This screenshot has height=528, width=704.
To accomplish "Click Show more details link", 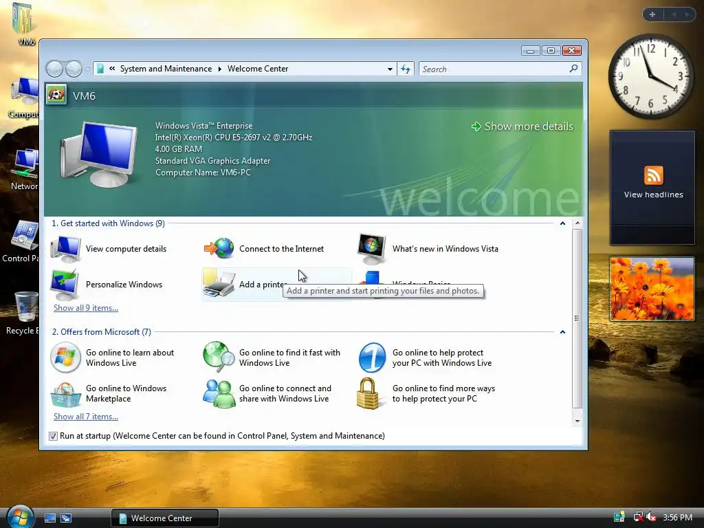I will 522,126.
